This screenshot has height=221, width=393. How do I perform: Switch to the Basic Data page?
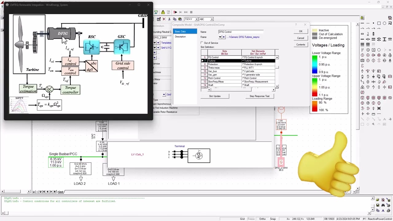click(185, 31)
